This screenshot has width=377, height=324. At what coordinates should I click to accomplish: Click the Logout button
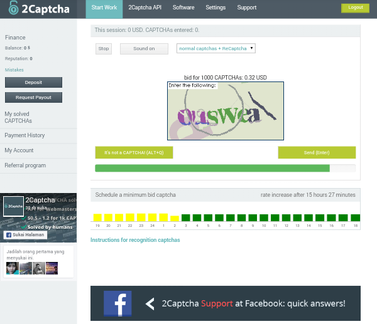(x=356, y=8)
